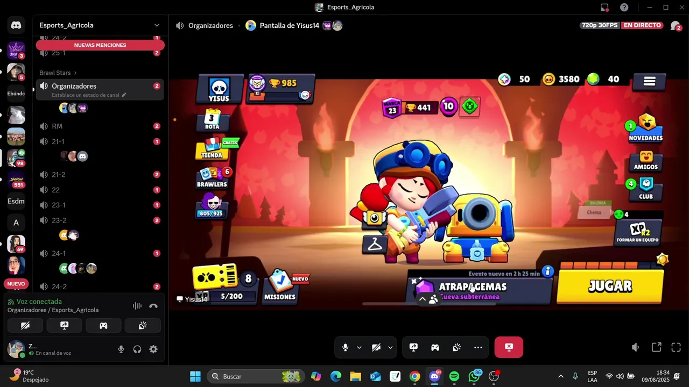Toggle camera in call control bar
689x387 pixels.
pyautogui.click(x=376, y=347)
